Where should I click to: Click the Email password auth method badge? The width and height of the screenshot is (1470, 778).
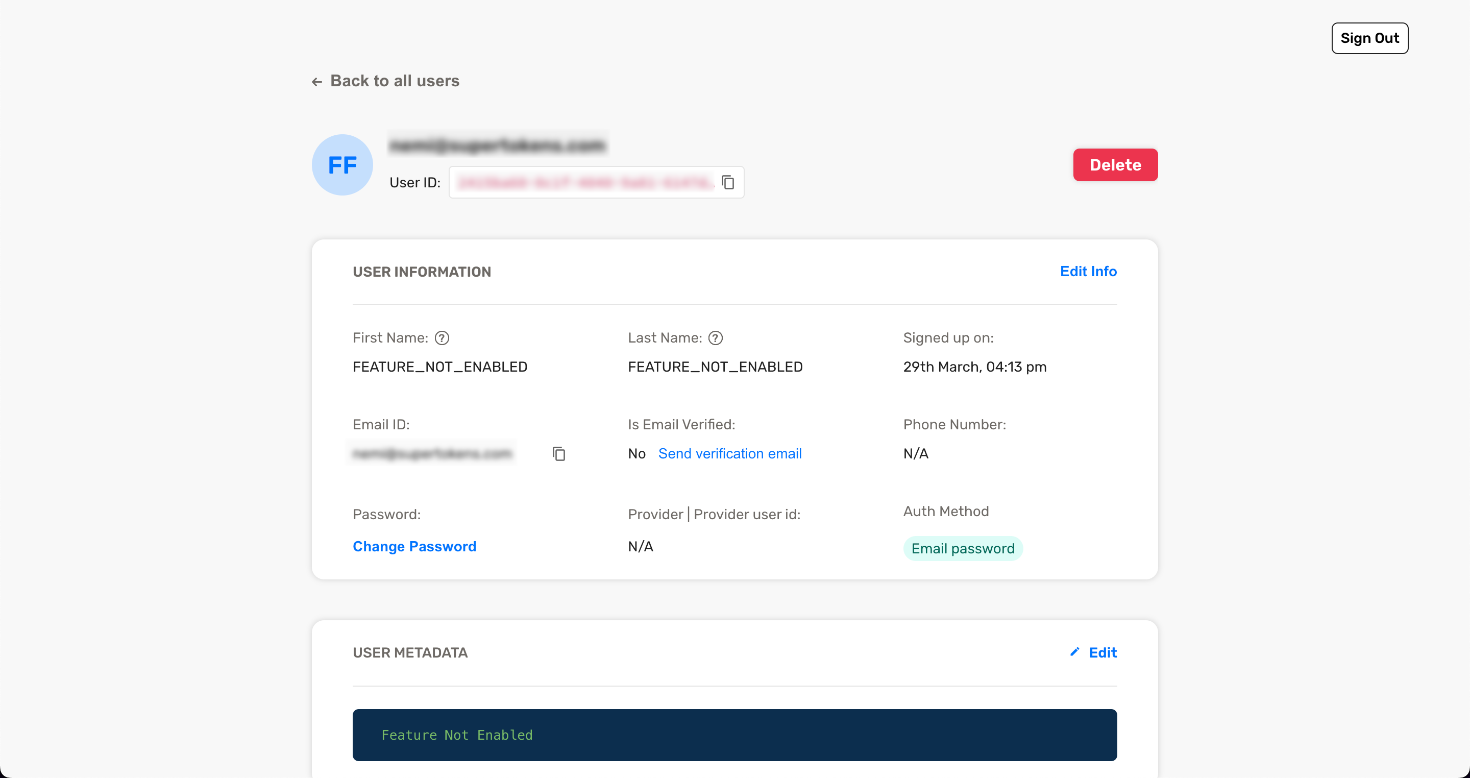coord(963,548)
